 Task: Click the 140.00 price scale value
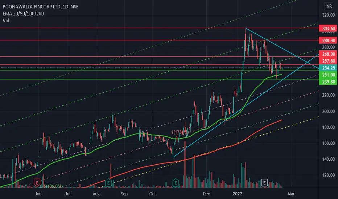329,159
